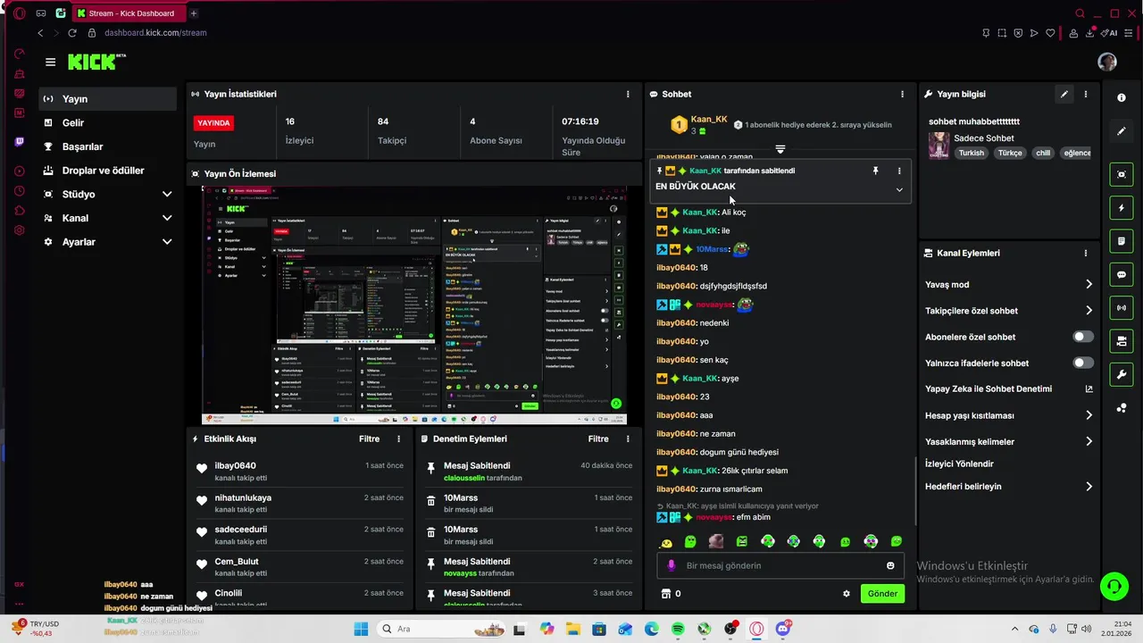Viewport: 1143px width, 643px height.
Task: Click the Turkish tag in stream info
Action: (x=972, y=153)
